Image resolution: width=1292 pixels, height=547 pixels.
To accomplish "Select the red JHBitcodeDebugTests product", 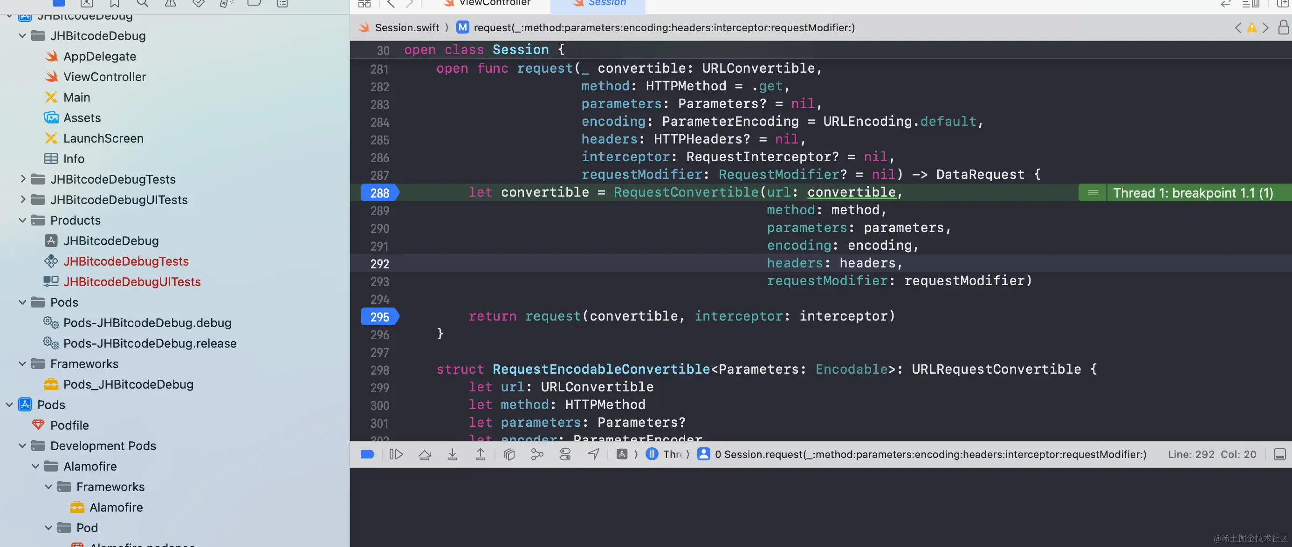I will [125, 261].
